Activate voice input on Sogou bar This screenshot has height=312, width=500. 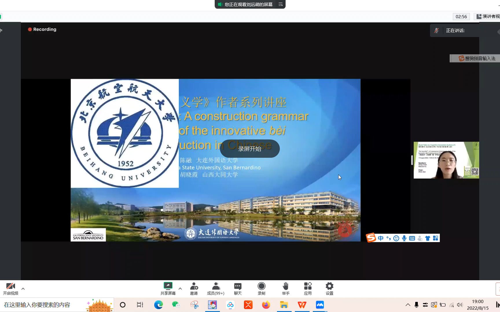coord(404,238)
